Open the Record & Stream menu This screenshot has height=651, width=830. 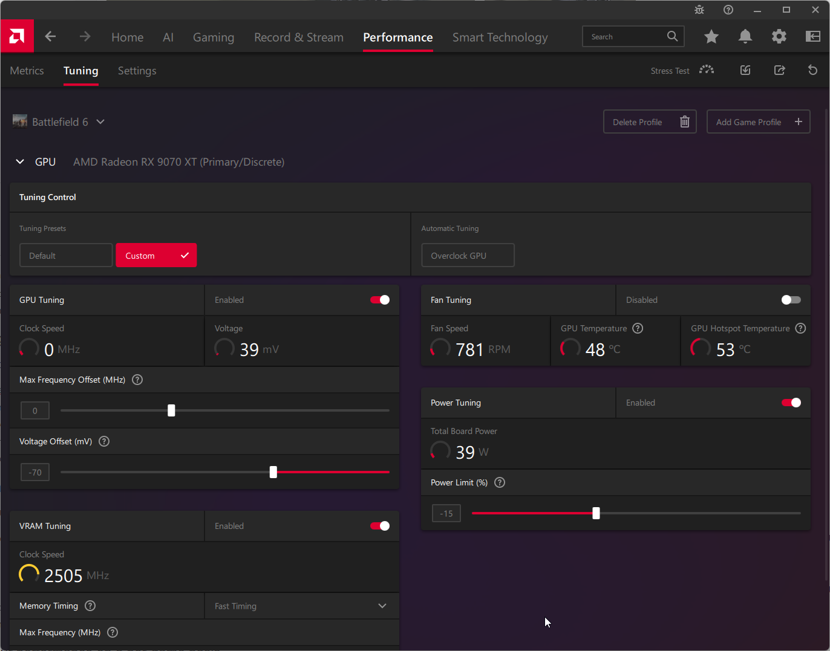[299, 37]
